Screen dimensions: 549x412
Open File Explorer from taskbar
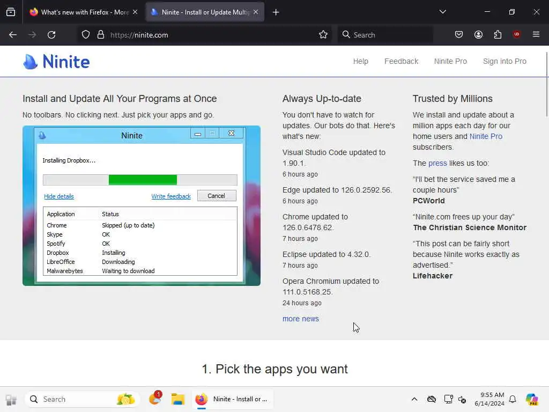click(178, 399)
